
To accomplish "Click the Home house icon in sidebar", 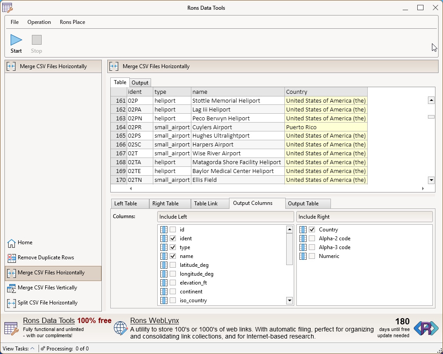I will (x=12, y=243).
